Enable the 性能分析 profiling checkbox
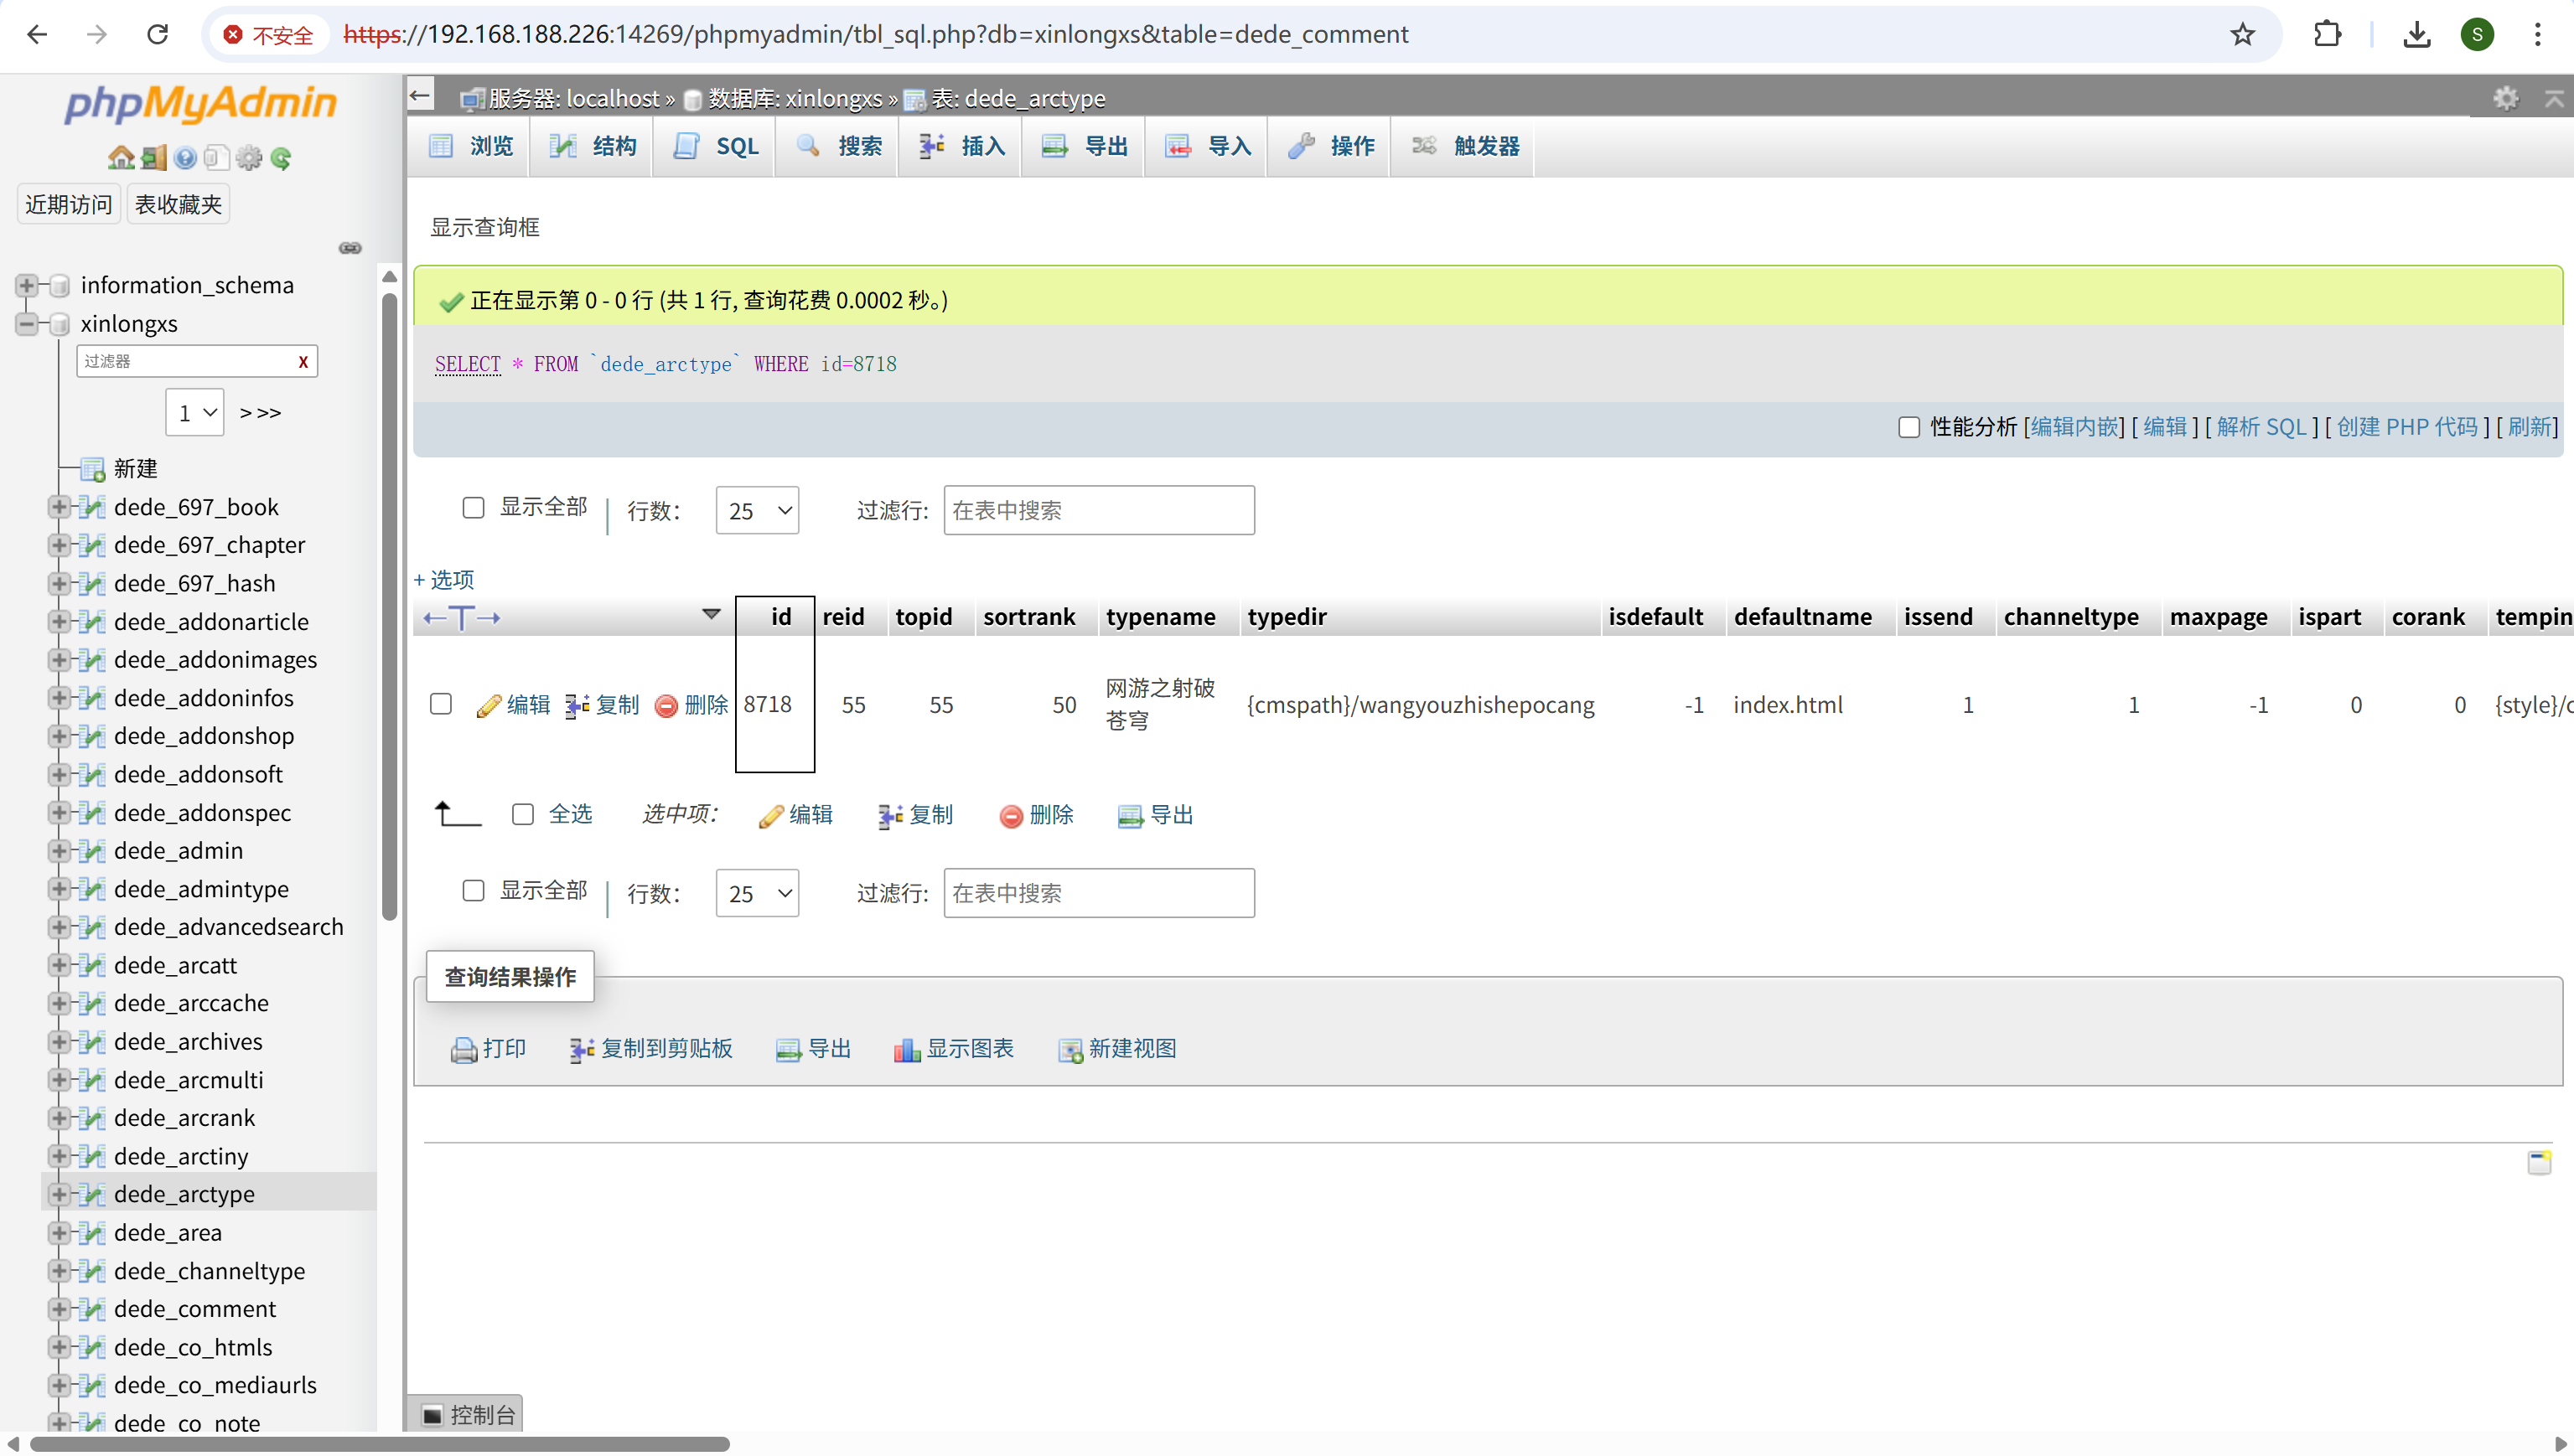Viewport: 2574px width, 1456px height. click(1908, 427)
